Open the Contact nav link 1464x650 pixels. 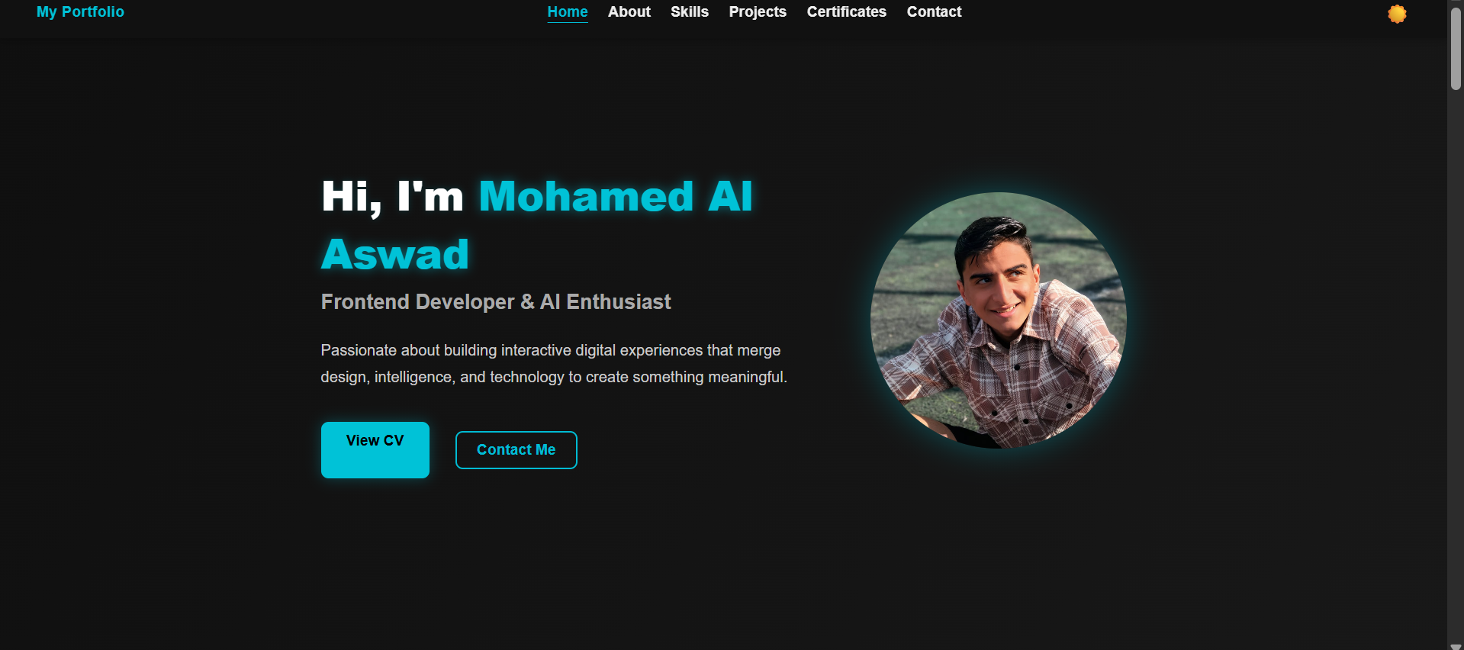934,11
